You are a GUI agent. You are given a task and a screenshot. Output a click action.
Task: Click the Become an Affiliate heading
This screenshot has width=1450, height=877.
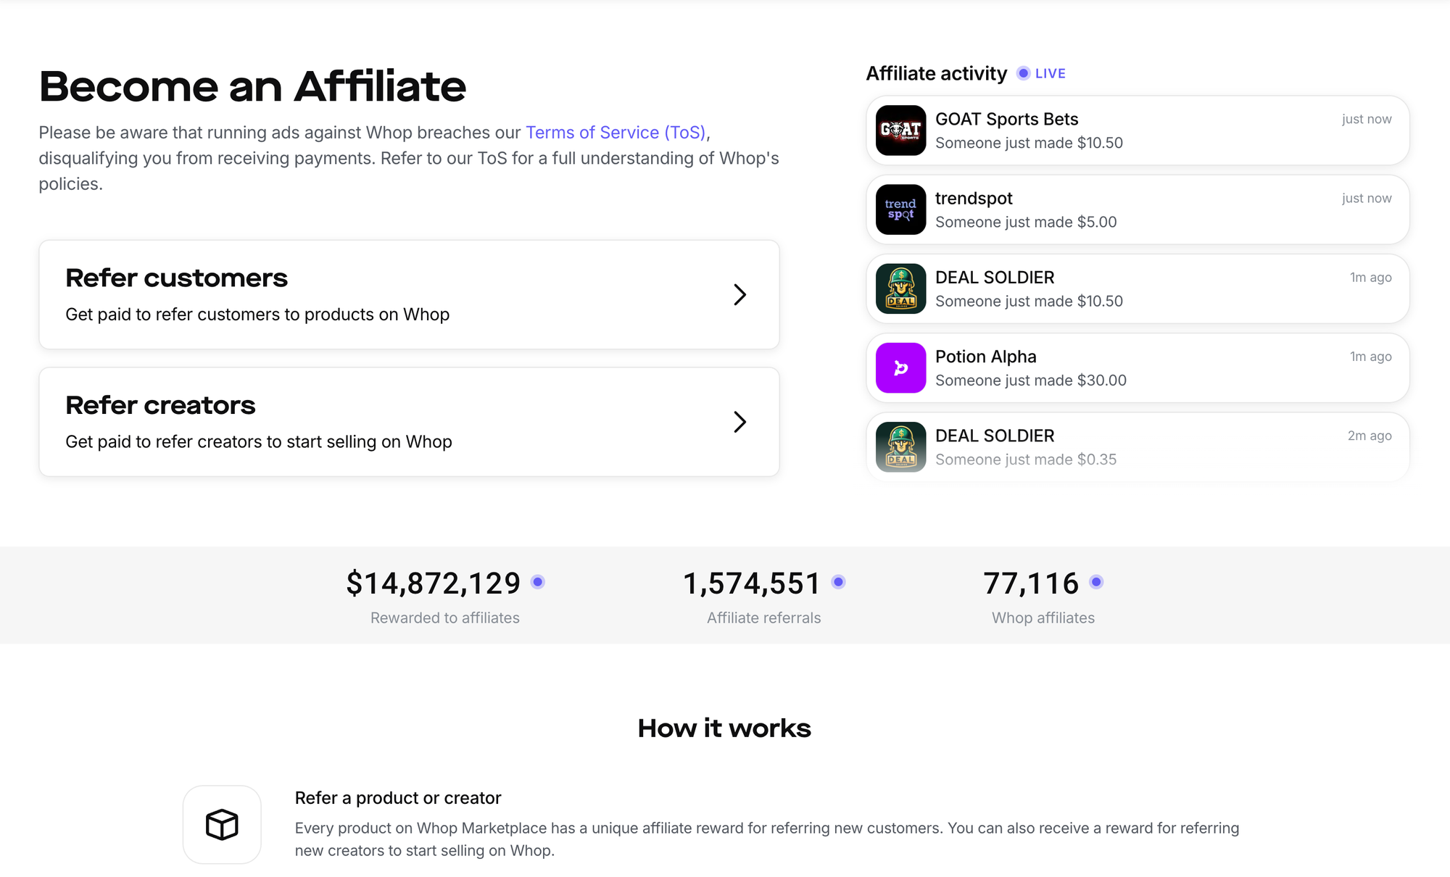point(253,87)
